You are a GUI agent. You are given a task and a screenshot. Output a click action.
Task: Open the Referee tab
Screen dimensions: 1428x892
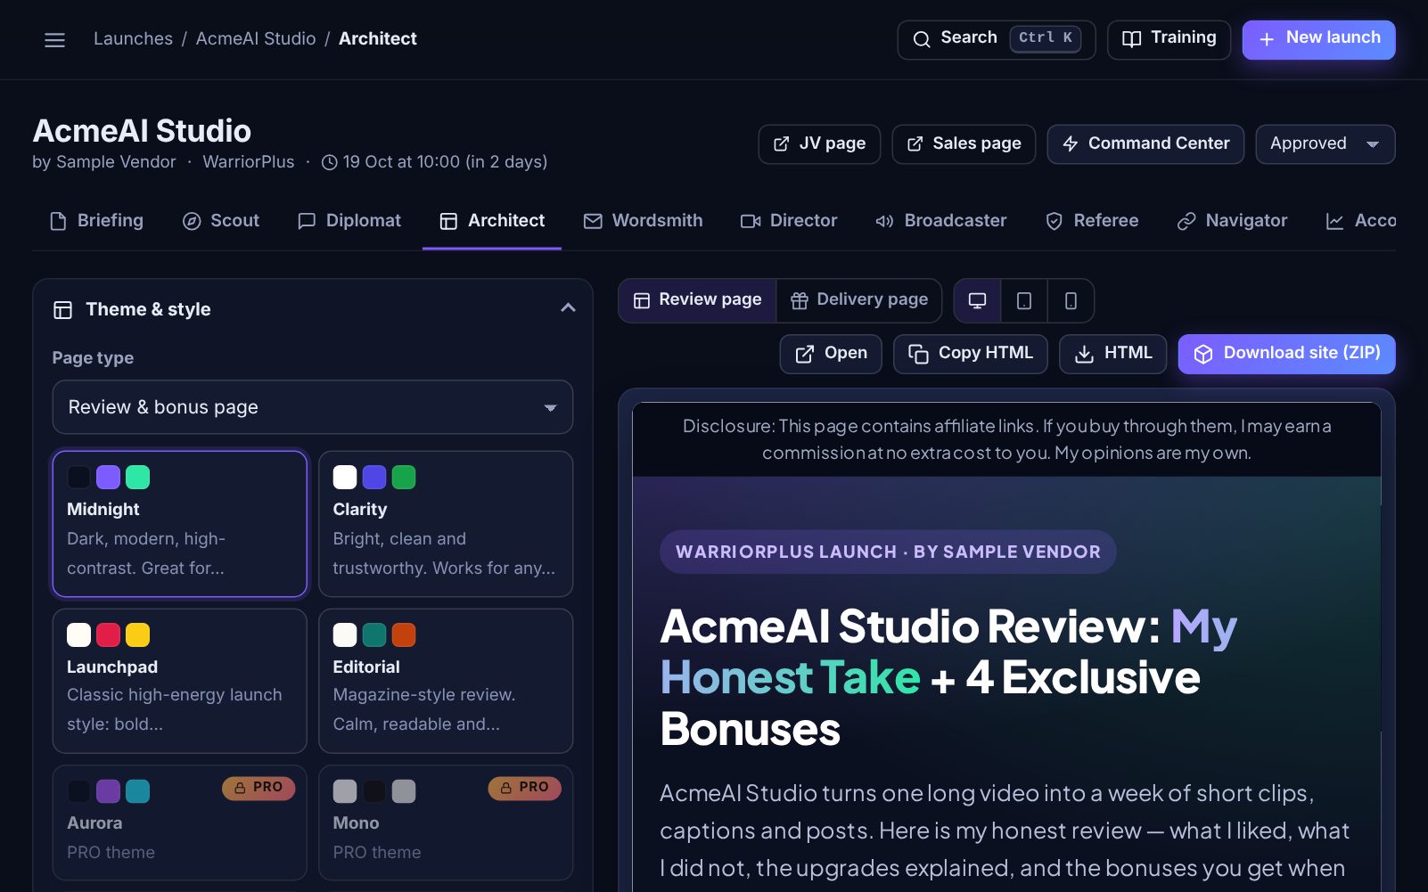1092,221
